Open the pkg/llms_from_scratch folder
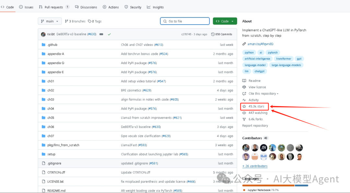The image size is (350, 193). click(63, 145)
